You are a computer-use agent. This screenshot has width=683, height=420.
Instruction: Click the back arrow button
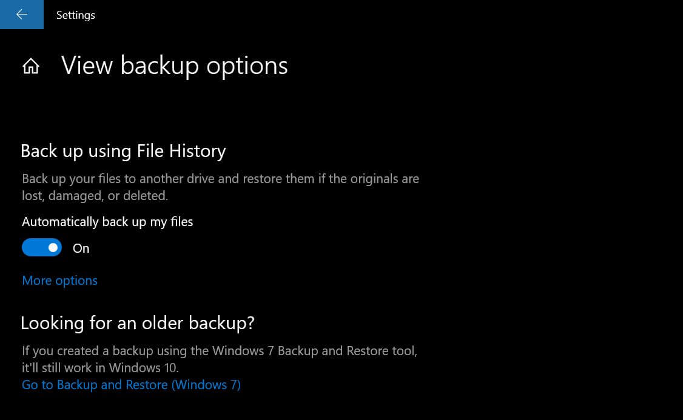tap(22, 15)
